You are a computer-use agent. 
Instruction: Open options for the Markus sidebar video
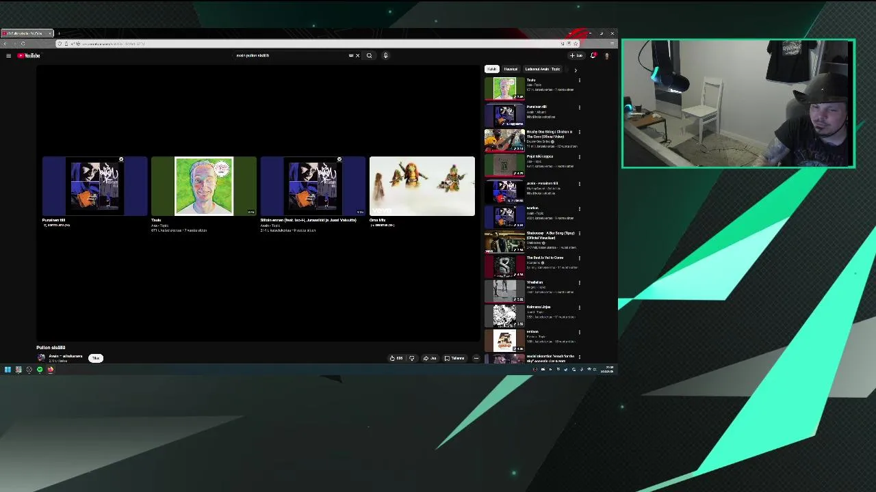pos(580,208)
